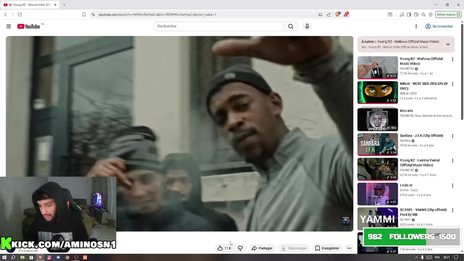Reload the page in browser
Viewport: 464px width, 261px height.
pos(20,14)
